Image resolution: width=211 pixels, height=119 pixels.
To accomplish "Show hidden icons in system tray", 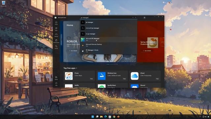I will (x=200, y=117).
